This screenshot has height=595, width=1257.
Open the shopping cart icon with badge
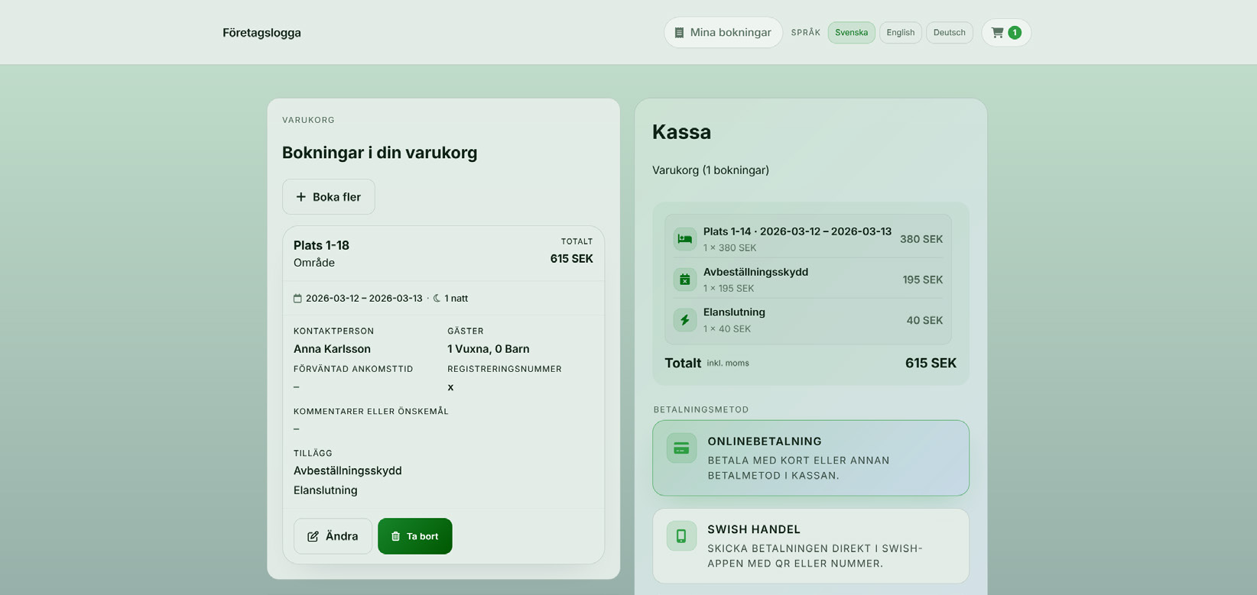pos(1005,32)
